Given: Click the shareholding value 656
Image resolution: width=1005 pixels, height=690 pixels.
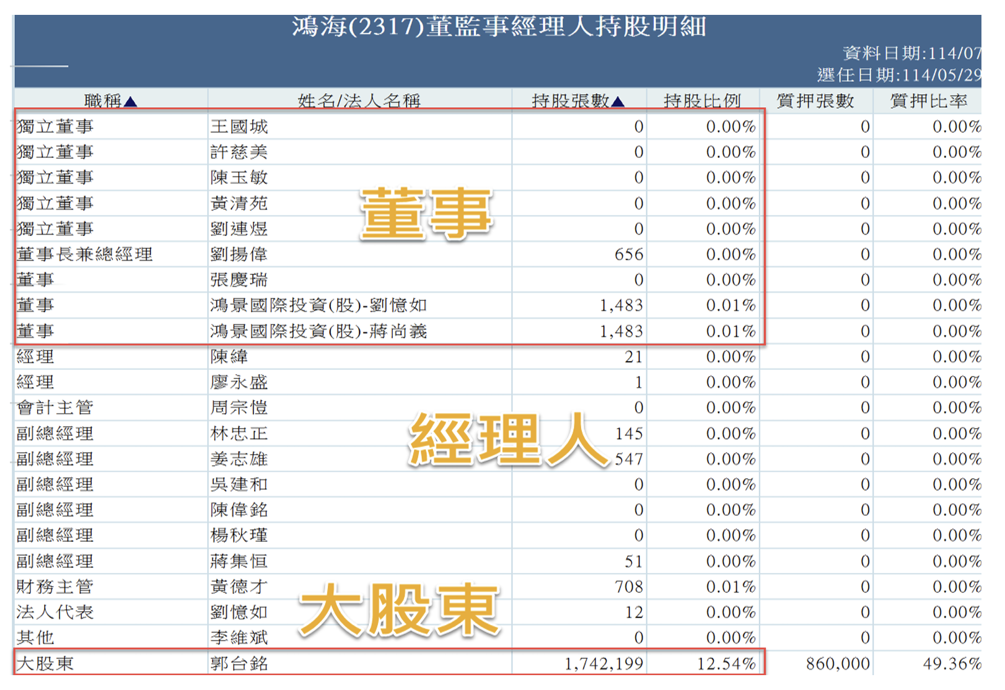Looking at the screenshot, I should click(x=629, y=255).
